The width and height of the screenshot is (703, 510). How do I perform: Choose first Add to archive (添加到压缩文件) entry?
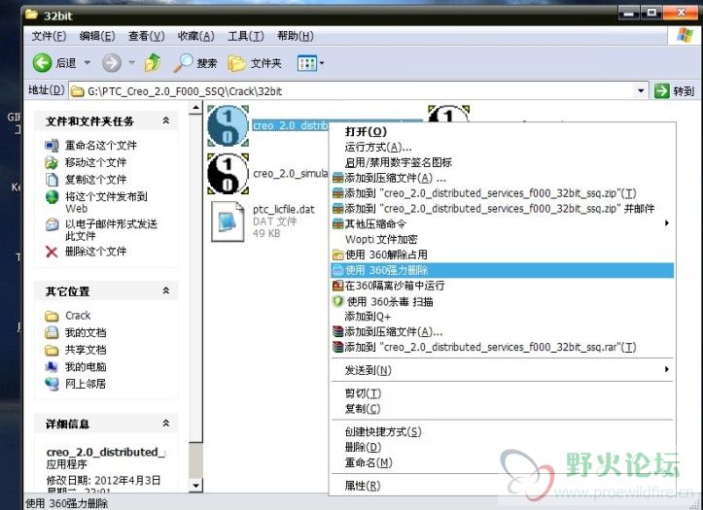click(502, 178)
